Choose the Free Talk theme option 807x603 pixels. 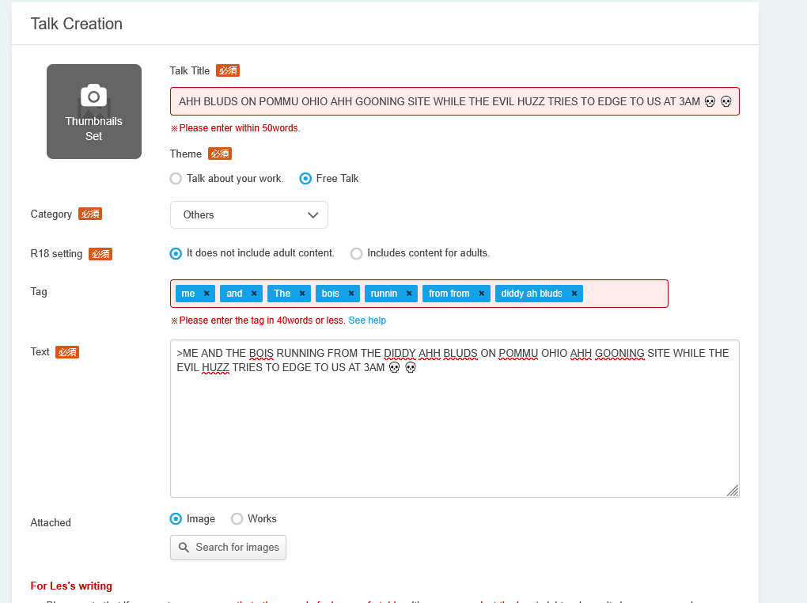point(305,179)
